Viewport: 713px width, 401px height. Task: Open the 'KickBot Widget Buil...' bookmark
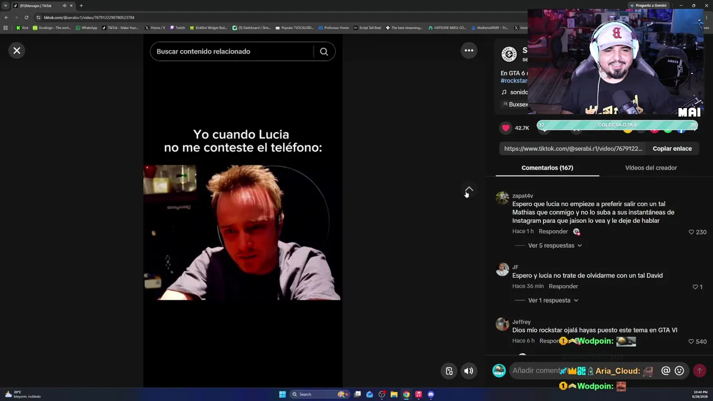[208, 28]
